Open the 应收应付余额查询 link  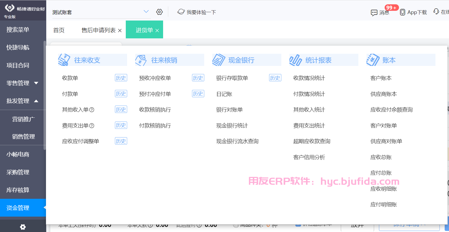392,110
